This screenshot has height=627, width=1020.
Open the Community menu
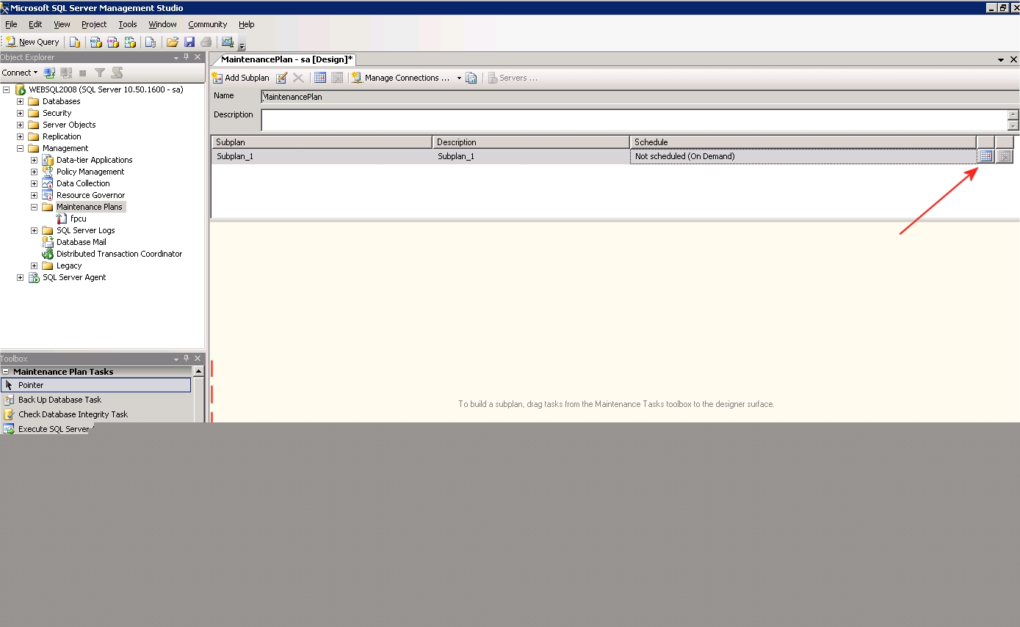point(208,24)
